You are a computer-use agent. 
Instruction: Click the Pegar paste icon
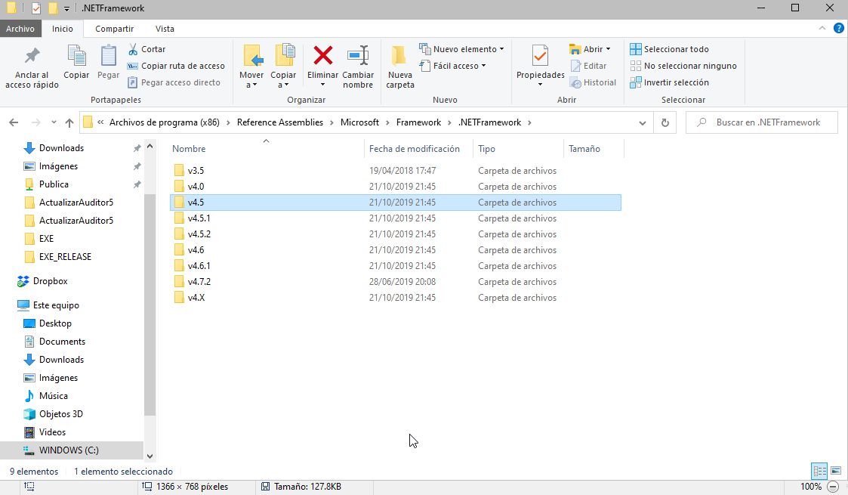click(108, 62)
